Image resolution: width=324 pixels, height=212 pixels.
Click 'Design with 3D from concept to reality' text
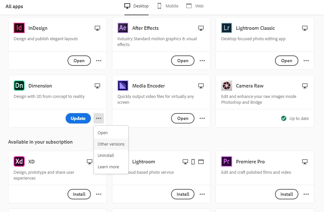point(49,97)
